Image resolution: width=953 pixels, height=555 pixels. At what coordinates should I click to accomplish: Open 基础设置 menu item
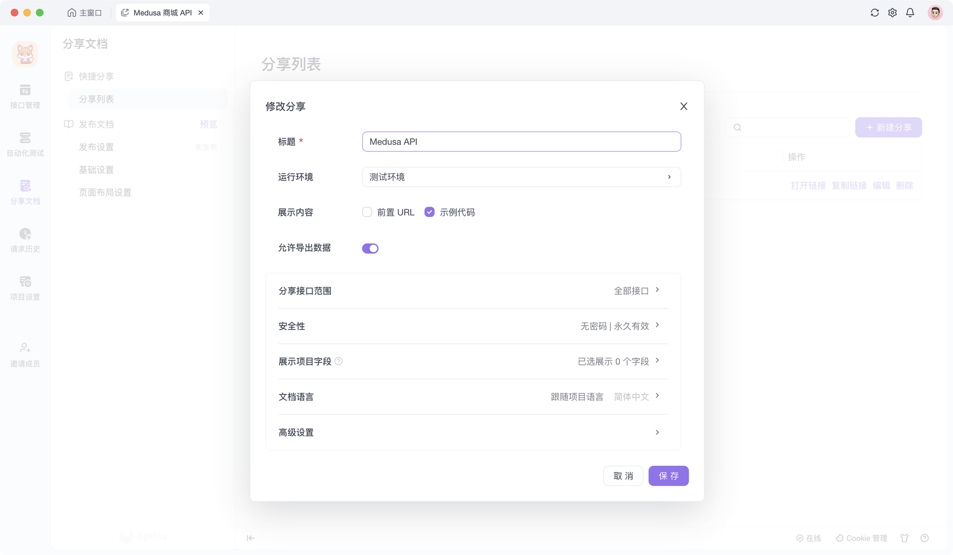96,170
